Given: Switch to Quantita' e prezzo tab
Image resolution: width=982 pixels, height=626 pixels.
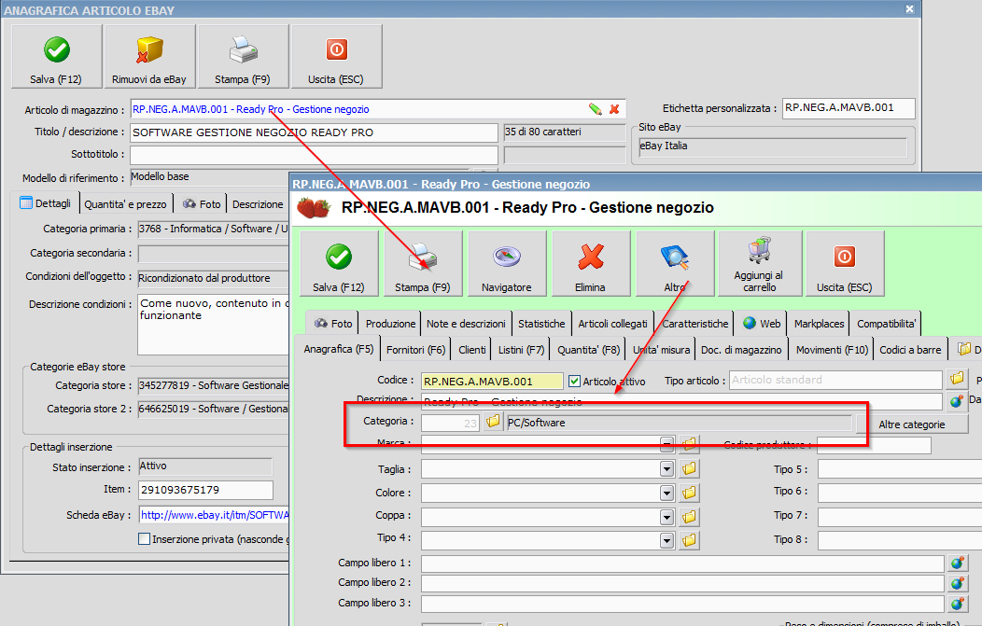Looking at the screenshot, I should (125, 204).
